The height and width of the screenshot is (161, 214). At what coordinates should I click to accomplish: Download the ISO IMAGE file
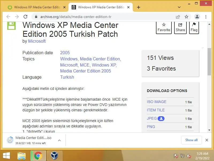point(156,102)
